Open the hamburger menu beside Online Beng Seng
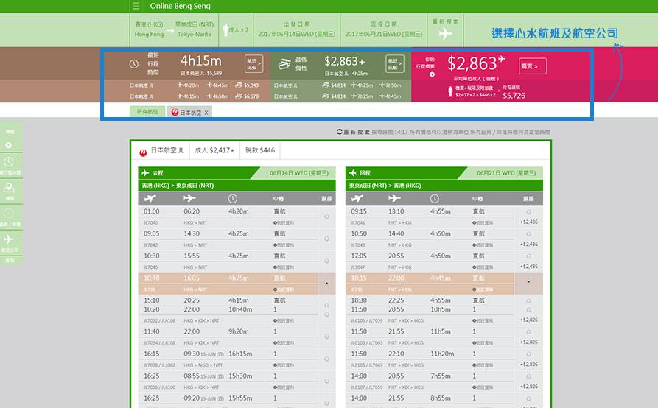Viewport: 658px width, 408px height. click(136, 6)
